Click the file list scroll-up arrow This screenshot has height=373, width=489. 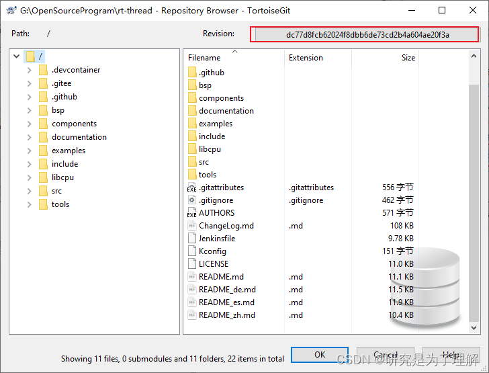(474, 56)
